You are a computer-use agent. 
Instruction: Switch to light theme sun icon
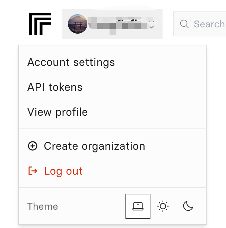point(163,207)
